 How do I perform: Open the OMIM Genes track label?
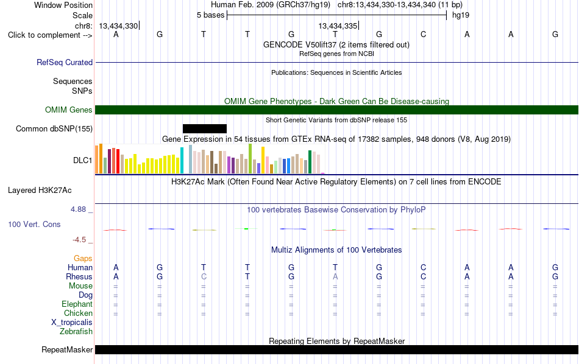[x=69, y=110]
